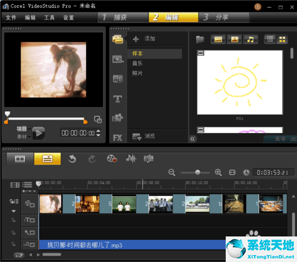This screenshot has height=262, width=297.
Task: Open the FX filter library
Action: [x=118, y=138]
